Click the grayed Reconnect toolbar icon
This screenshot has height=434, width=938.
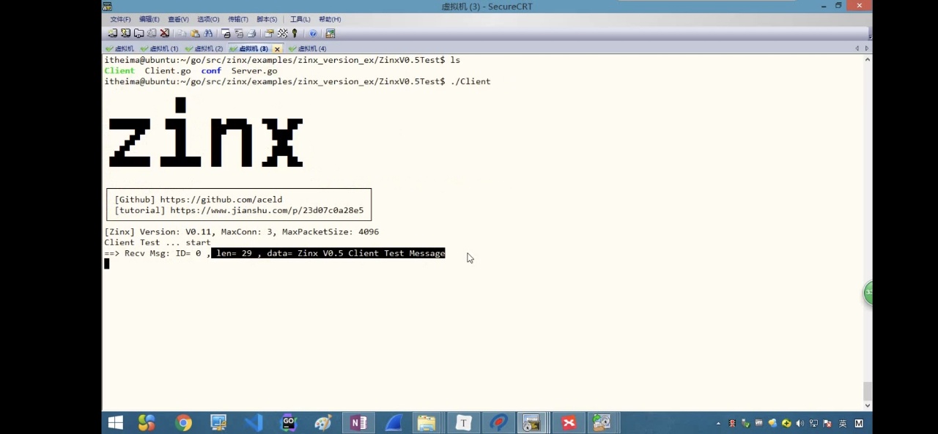tap(152, 34)
